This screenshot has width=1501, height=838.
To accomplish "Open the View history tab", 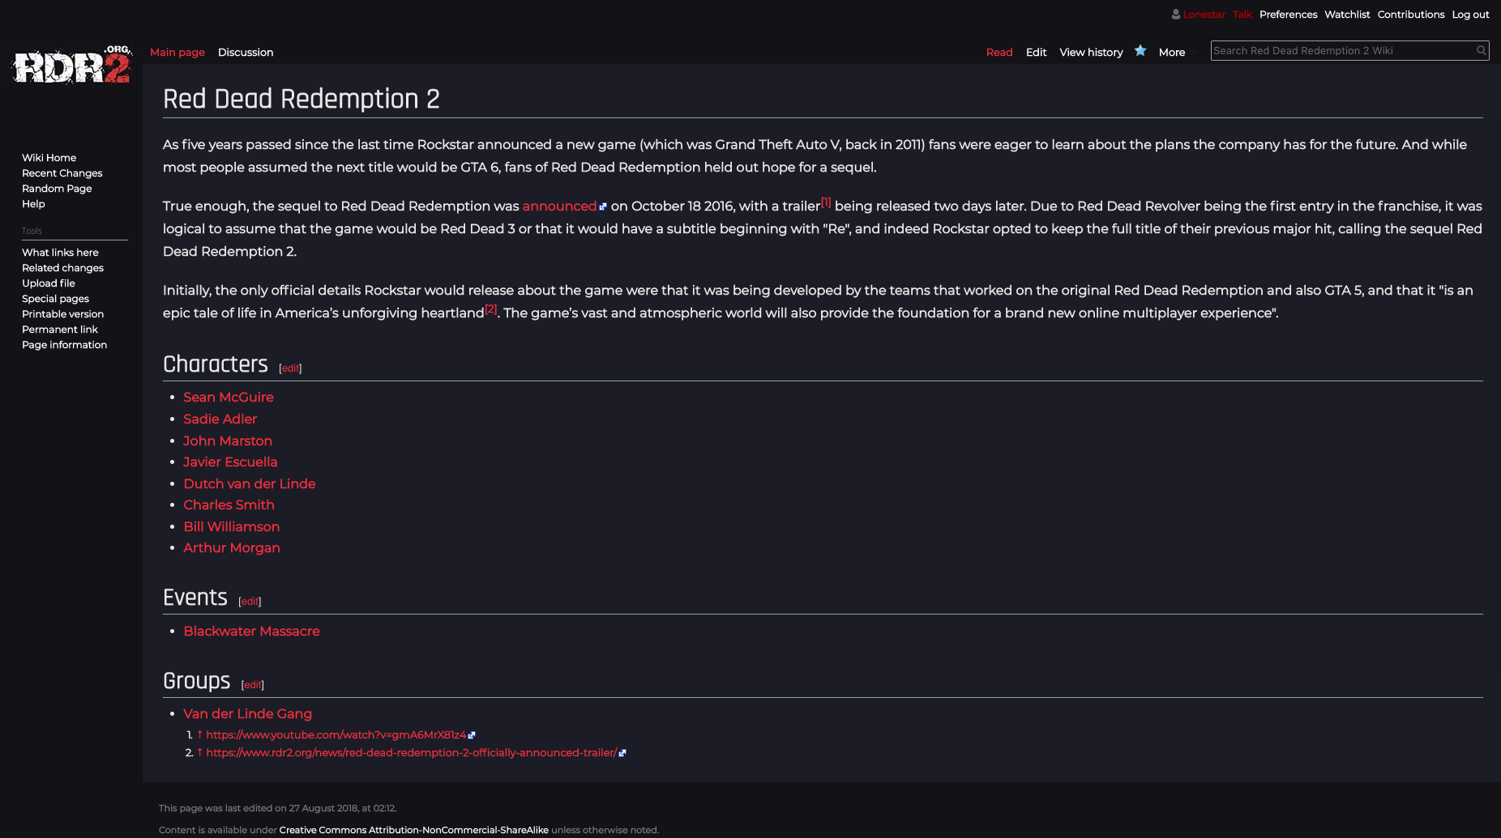I will pos(1091,52).
